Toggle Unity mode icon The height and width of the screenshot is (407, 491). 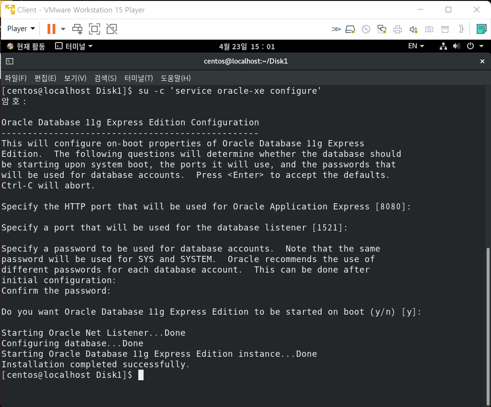[112, 29]
